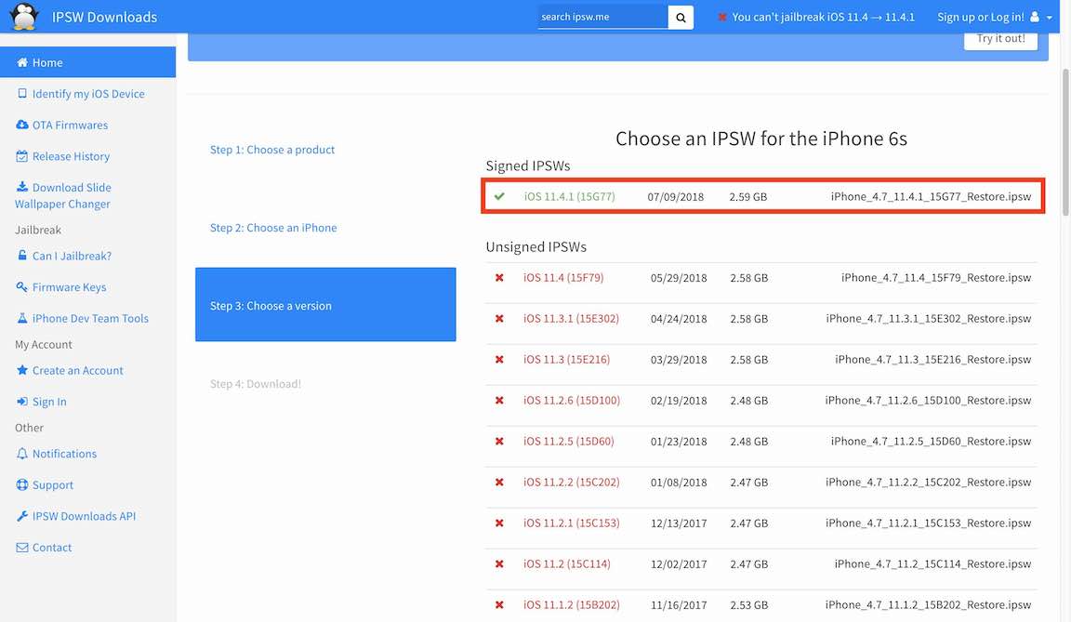Open Release History in sidebar

(71, 156)
